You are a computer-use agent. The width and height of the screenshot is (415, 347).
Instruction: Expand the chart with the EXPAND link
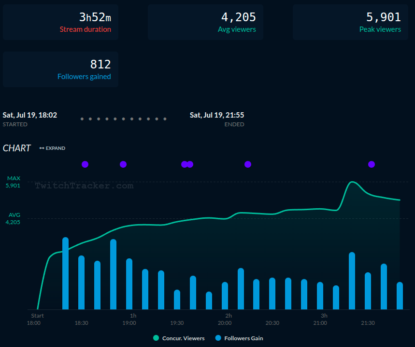point(52,148)
